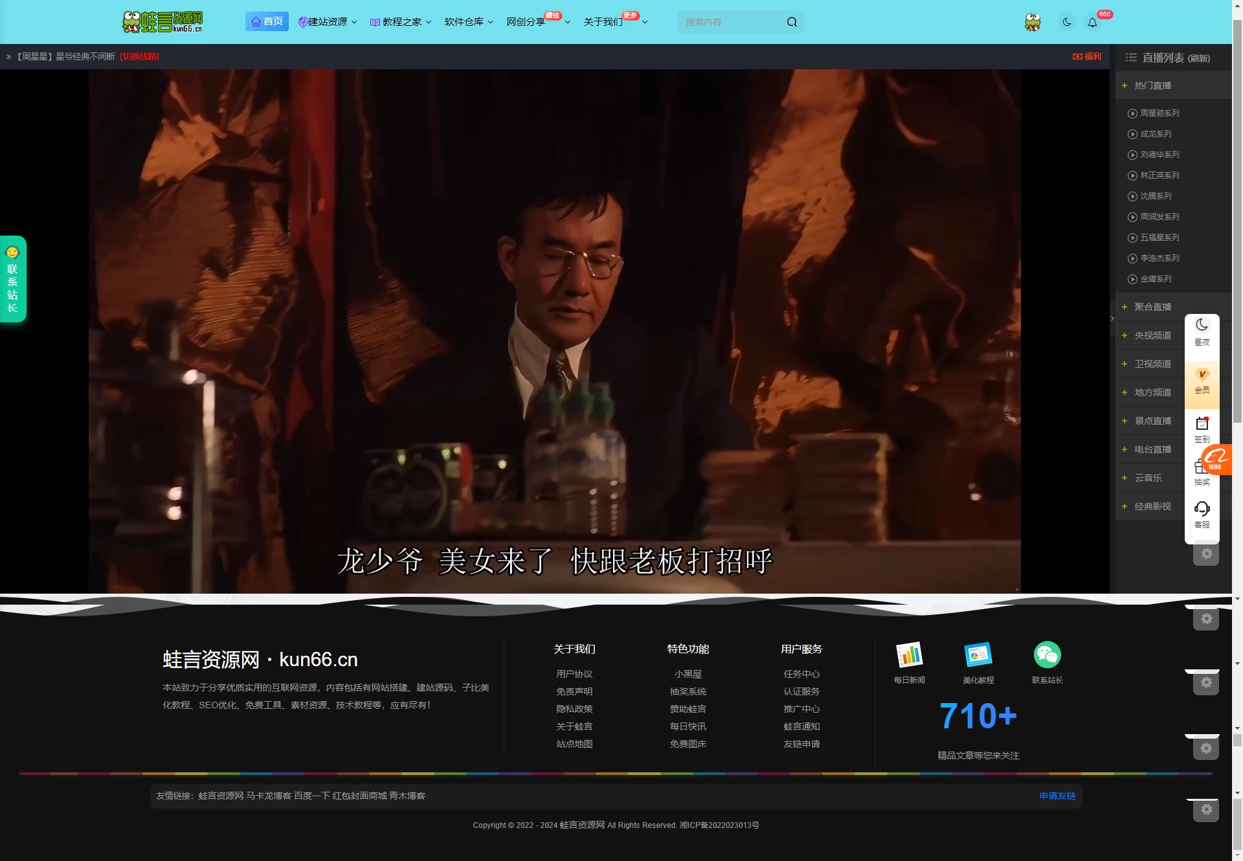Click the search magnifier icon
The height and width of the screenshot is (861, 1243).
pyautogui.click(x=792, y=22)
